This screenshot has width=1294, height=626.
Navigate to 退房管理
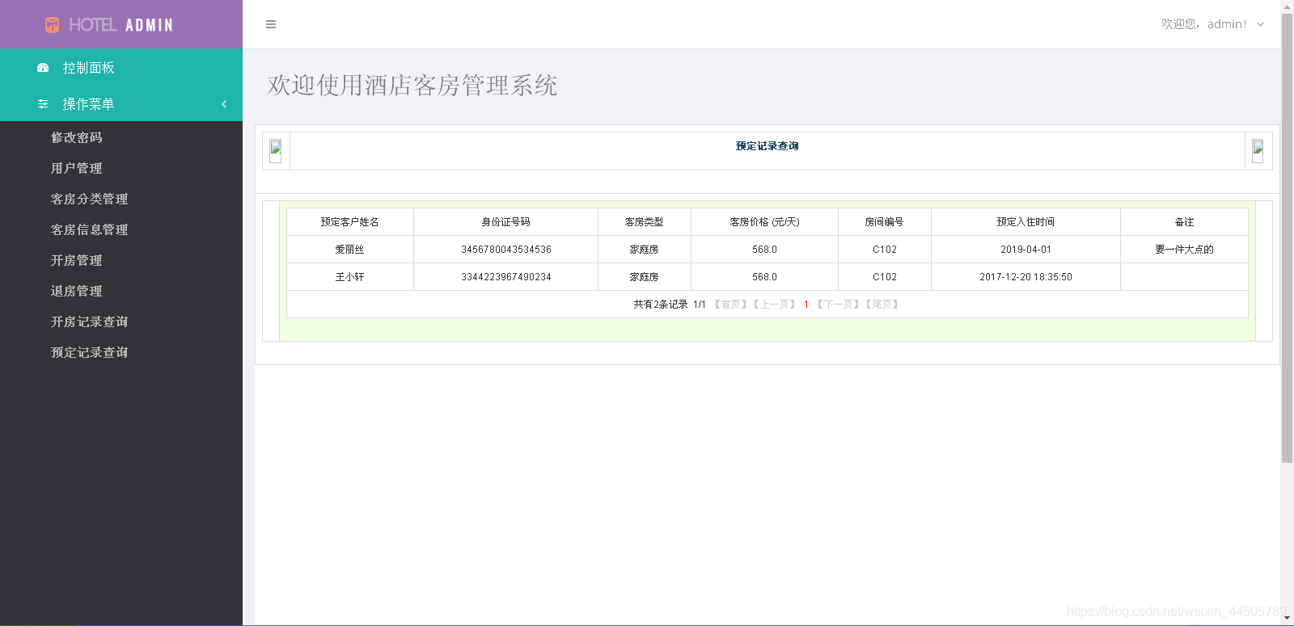(77, 291)
